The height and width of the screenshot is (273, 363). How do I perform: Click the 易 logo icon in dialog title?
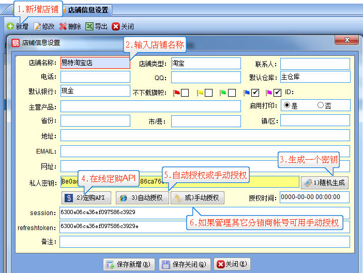[x=16, y=43]
